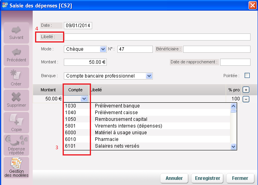The width and height of the screenshot is (258, 185).
Task: Select account 1040 Prélévement caisse
Action: pyautogui.click(x=147, y=113)
